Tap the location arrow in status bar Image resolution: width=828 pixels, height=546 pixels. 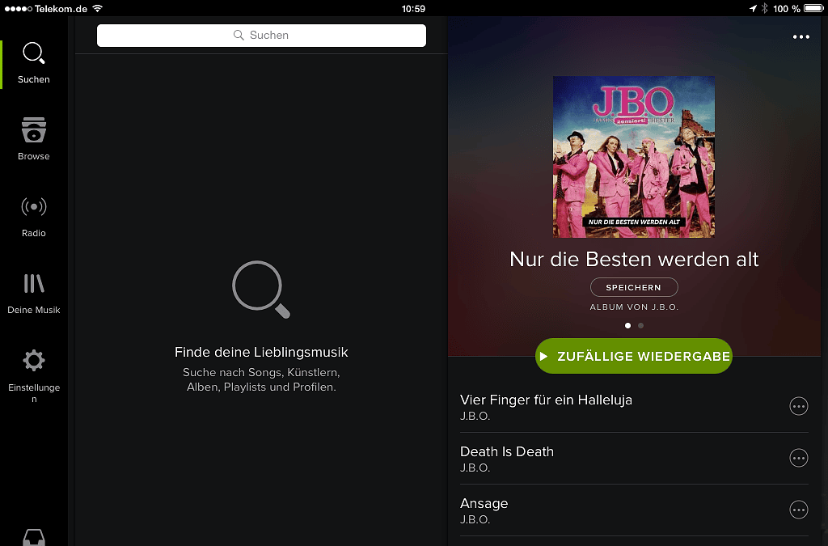click(753, 8)
